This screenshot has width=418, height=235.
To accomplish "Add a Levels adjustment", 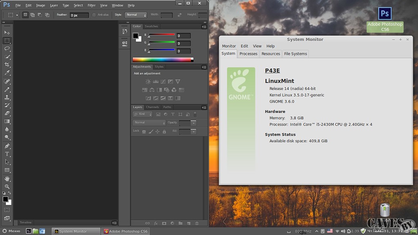I will point(156,82).
